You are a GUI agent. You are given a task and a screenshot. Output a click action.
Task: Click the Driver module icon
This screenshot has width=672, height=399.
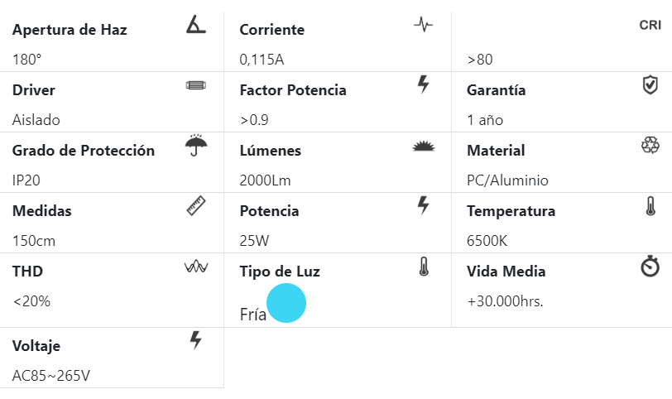tap(195, 85)
